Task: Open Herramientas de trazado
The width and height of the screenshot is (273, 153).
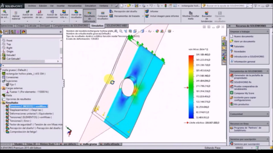Action: 125,16
